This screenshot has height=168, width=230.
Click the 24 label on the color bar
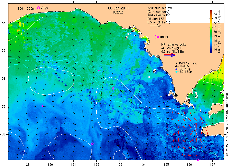(215, 14)
